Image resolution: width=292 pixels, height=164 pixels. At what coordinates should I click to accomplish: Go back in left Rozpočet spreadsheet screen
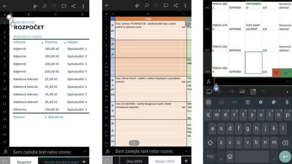coord(5,6)
